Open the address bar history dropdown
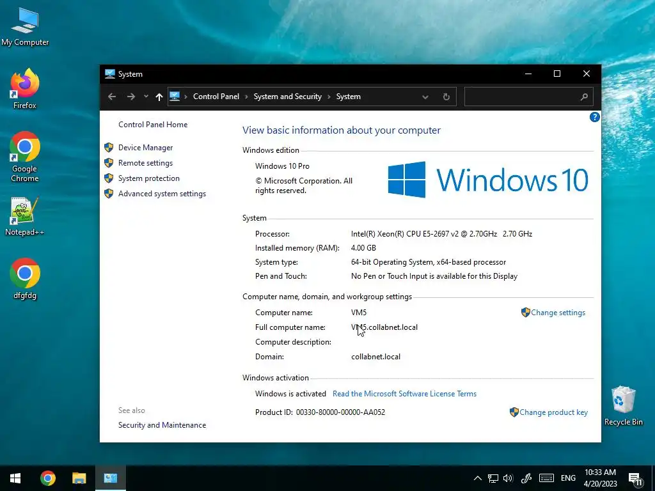The height and width of the screenshot is (491, 655). tap(425, 97)
